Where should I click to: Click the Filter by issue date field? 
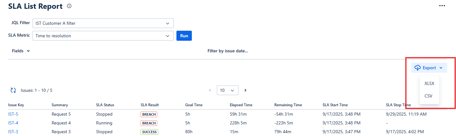(x=228, y=51)
